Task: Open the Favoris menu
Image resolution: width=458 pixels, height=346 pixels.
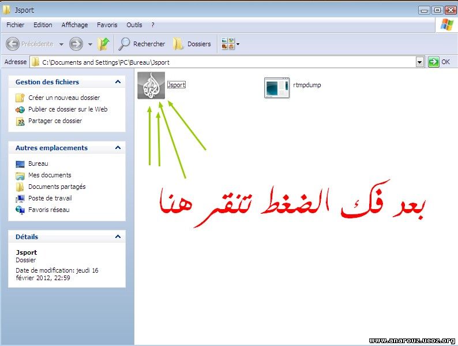Action: click(107, 25)
